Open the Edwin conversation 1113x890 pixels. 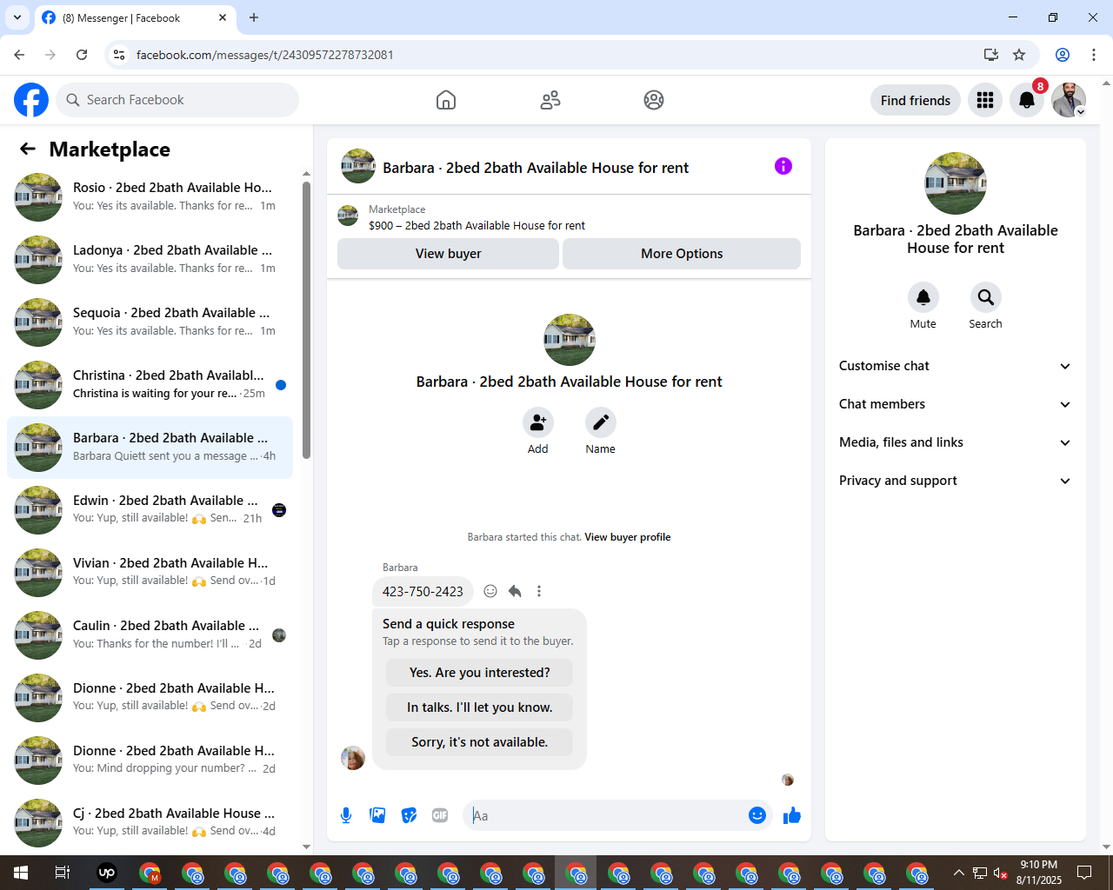[150, 510]
